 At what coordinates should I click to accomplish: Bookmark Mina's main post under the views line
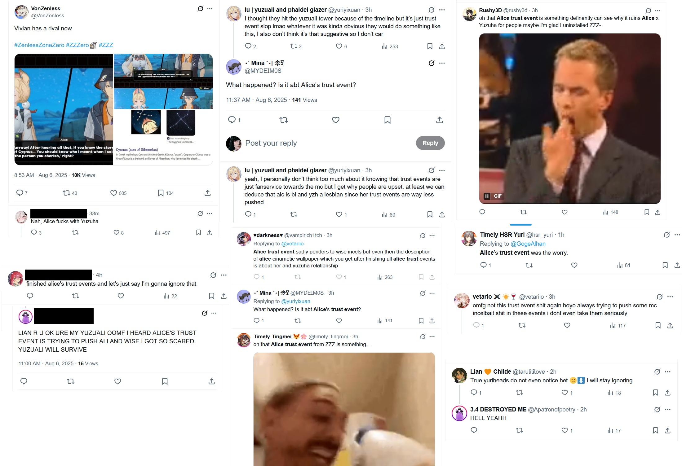[x=387, y=120]
